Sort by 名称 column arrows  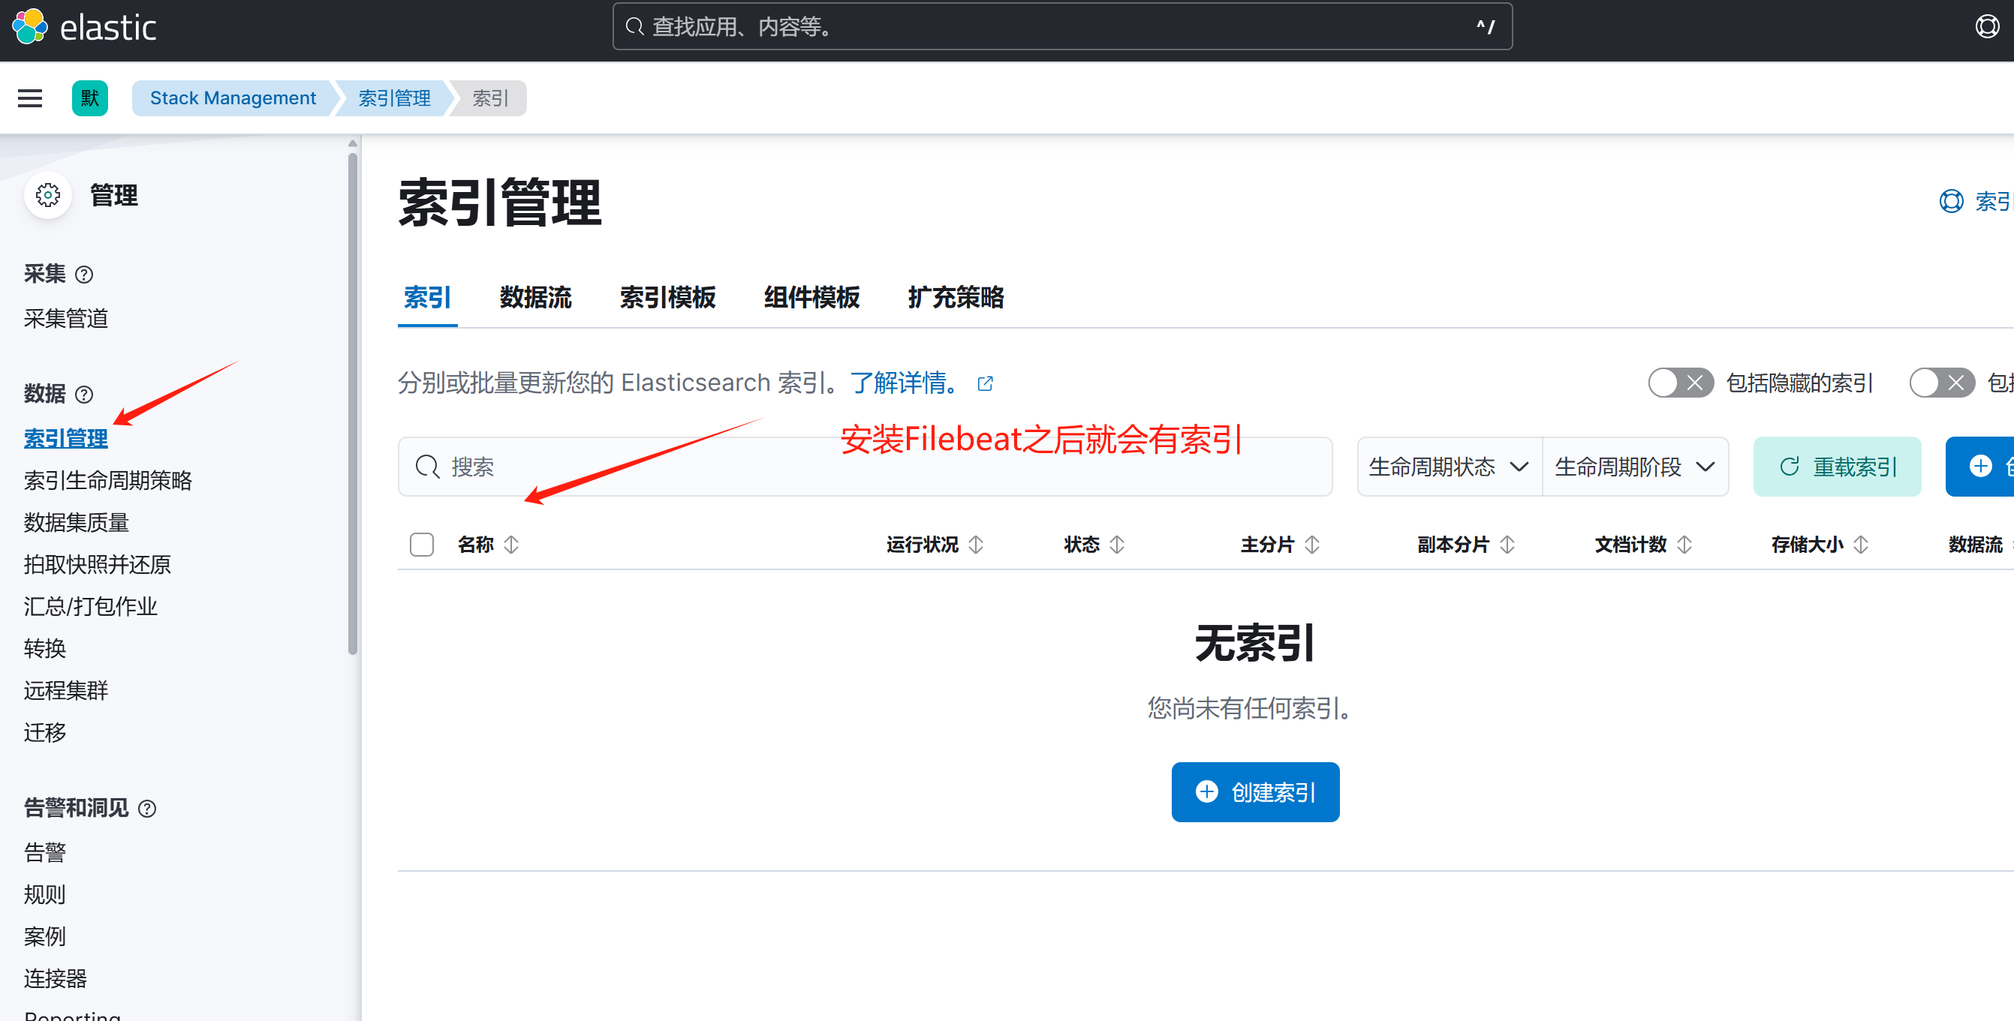[x=511, y=545]
